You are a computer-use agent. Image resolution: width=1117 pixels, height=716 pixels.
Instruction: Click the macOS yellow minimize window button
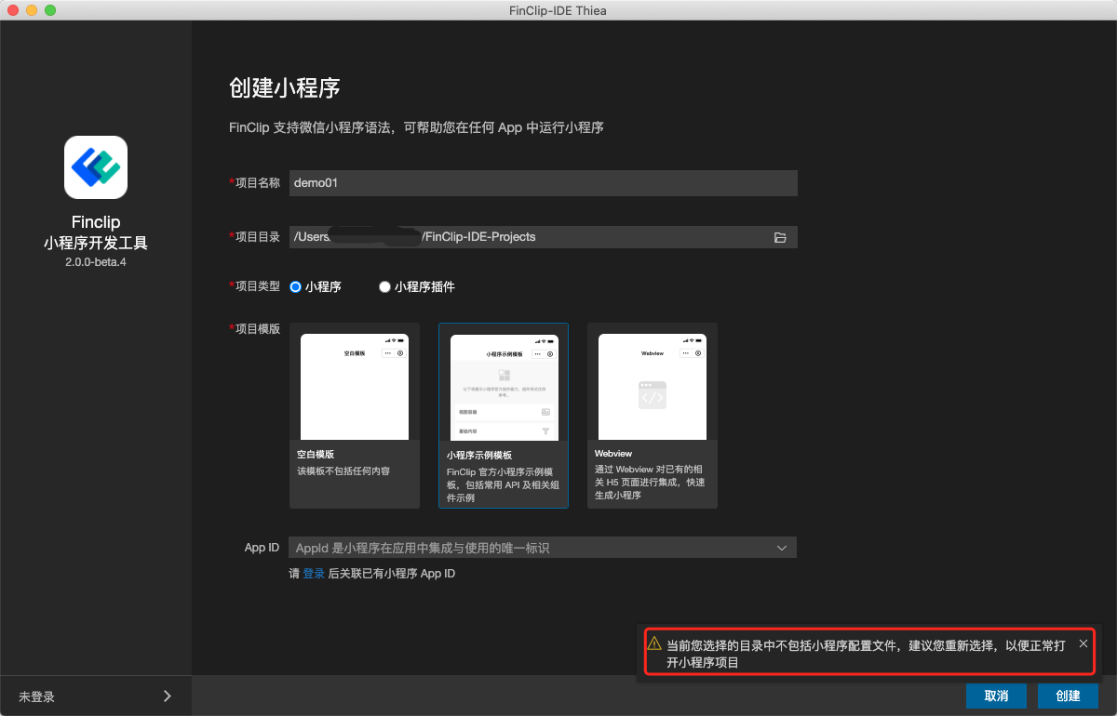32,10
